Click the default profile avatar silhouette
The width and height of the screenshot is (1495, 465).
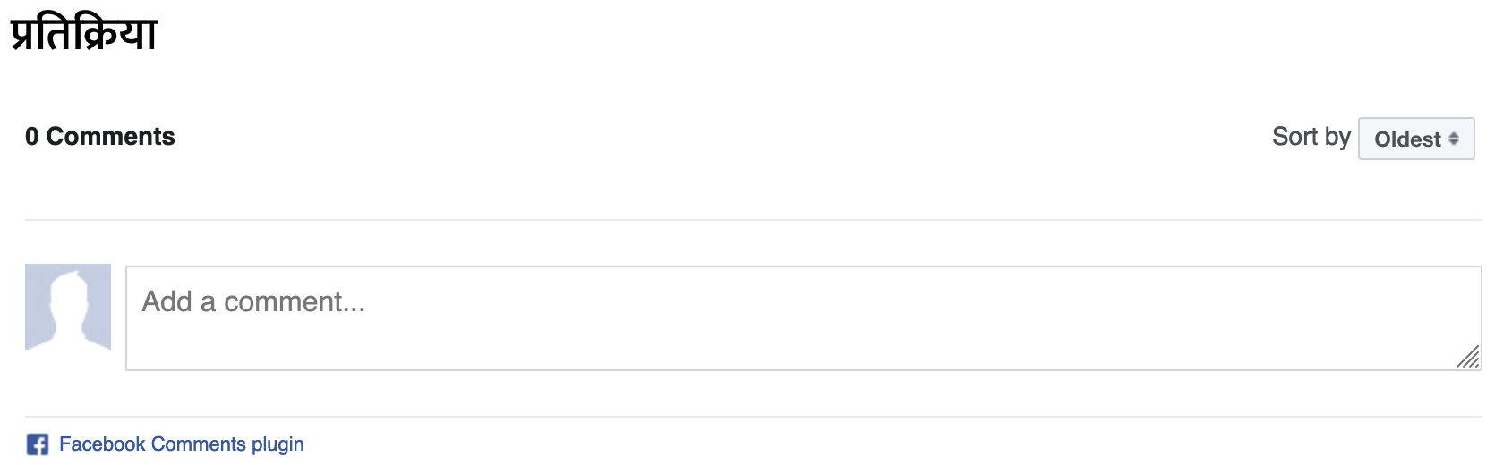pyautogui.click(x=68, y=307)
